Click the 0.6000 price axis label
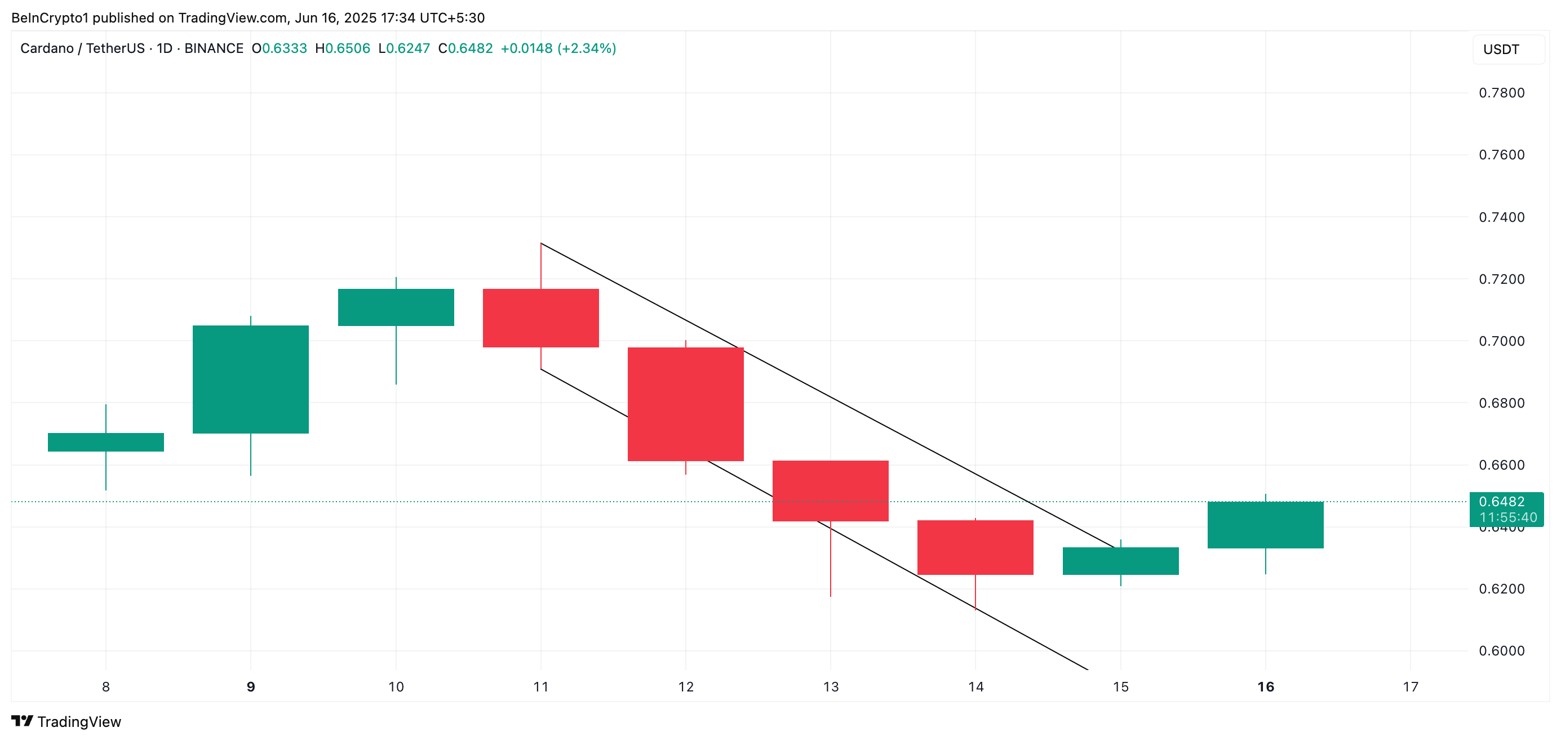Viewport: 1561px width, 741px height. point(1501,651)
